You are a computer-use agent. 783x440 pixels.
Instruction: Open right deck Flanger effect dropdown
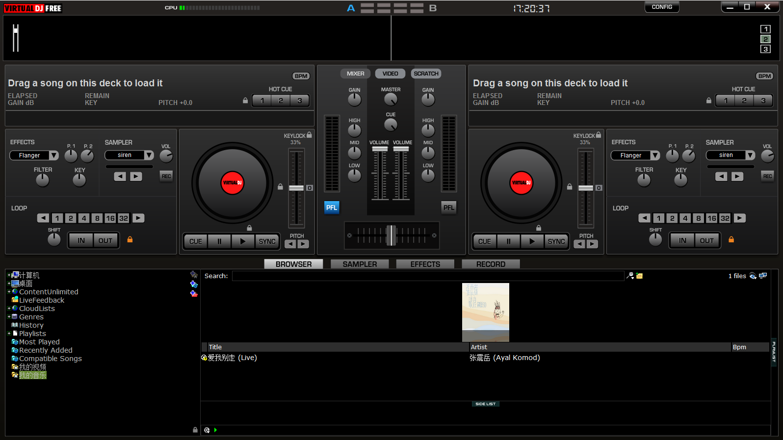(655, 155)
